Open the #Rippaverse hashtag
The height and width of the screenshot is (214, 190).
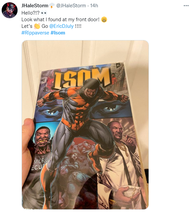(x=35, y=33)
